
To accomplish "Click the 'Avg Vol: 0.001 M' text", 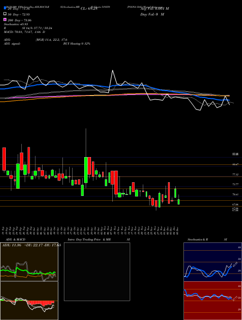I will coord(154,9).
